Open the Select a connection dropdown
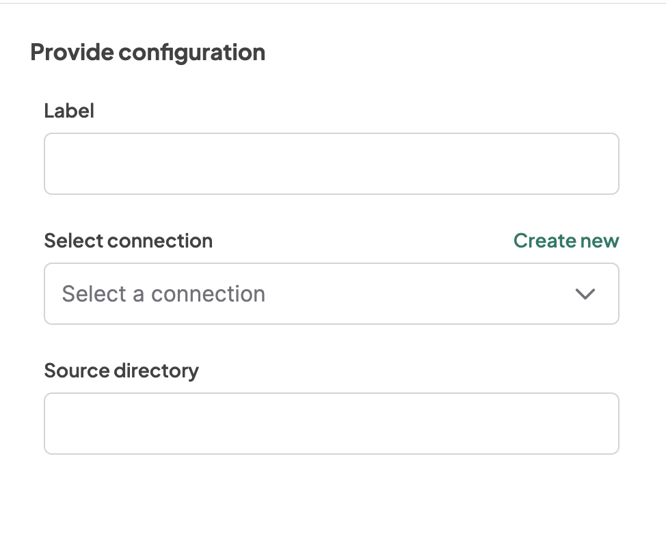Image resolution: width=666 pixels, height=547 pixels. point(331,294)
